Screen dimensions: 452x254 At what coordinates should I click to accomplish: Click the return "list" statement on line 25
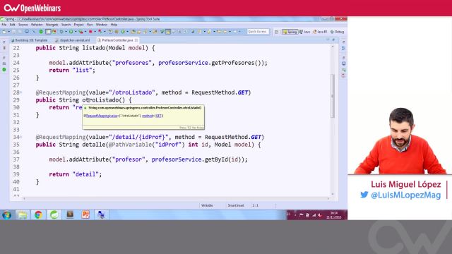(72, 71)
